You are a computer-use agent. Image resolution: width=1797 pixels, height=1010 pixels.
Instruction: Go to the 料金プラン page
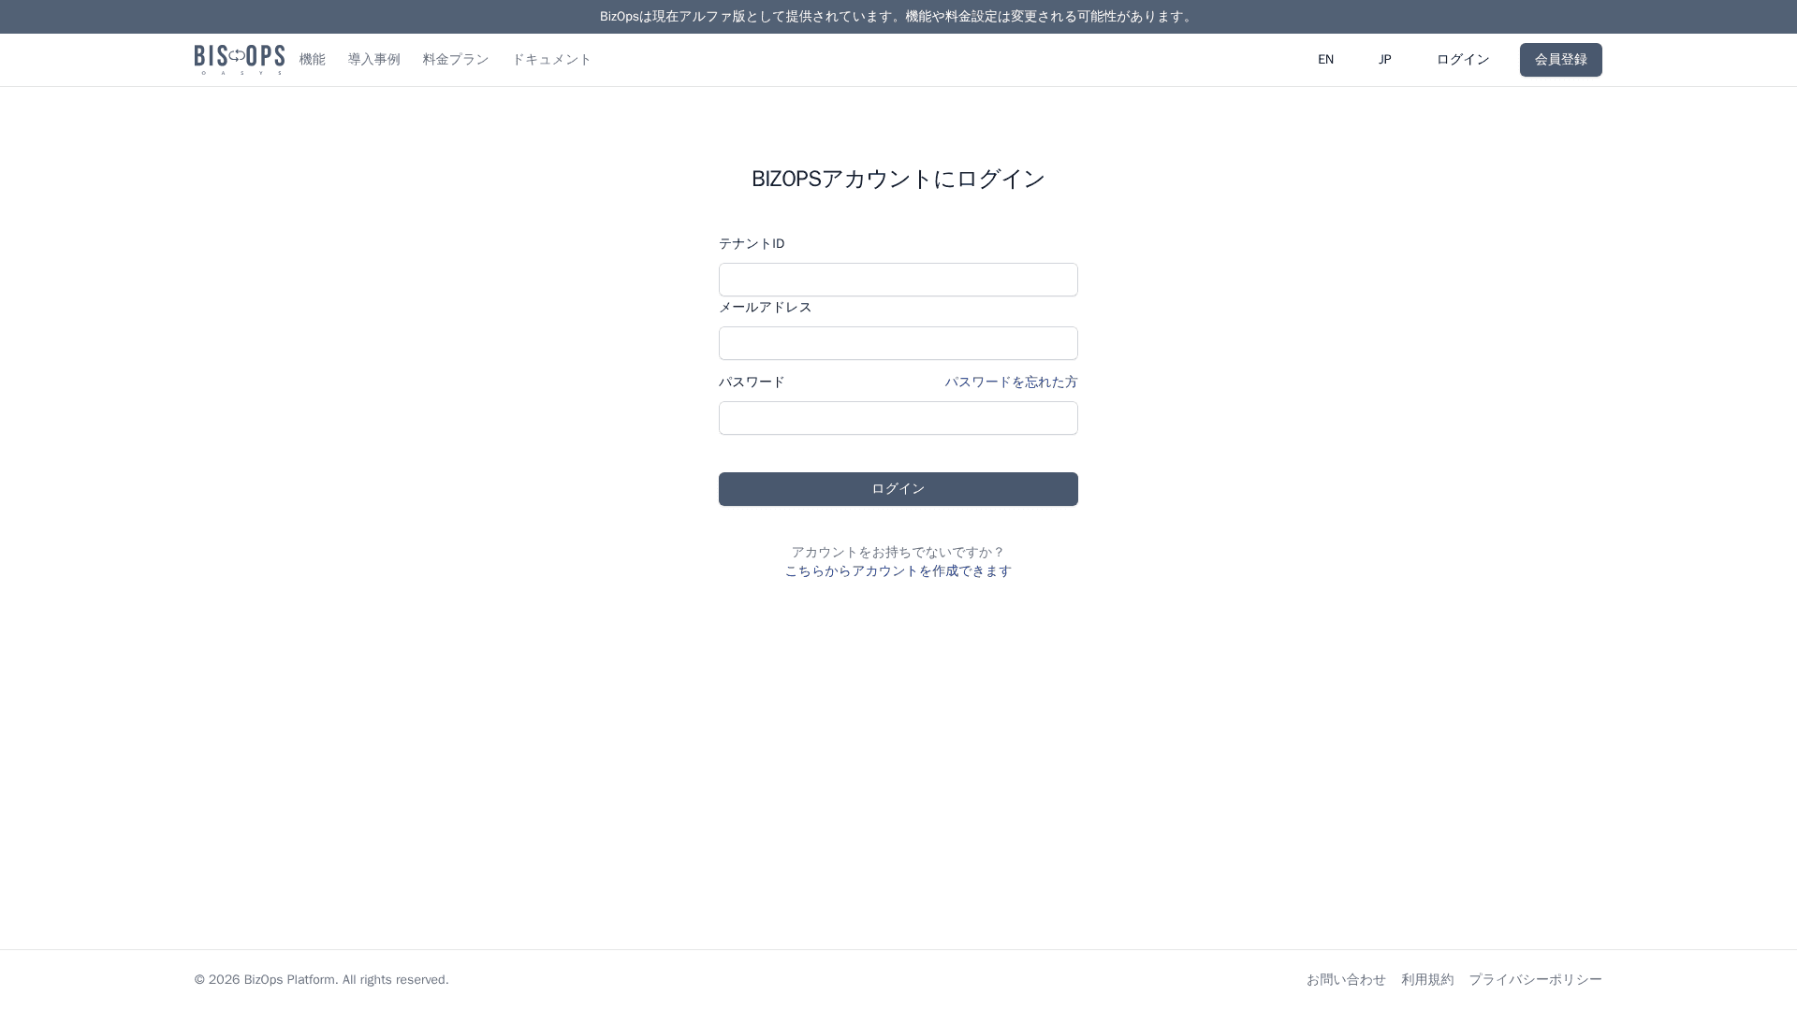point(456,60)
